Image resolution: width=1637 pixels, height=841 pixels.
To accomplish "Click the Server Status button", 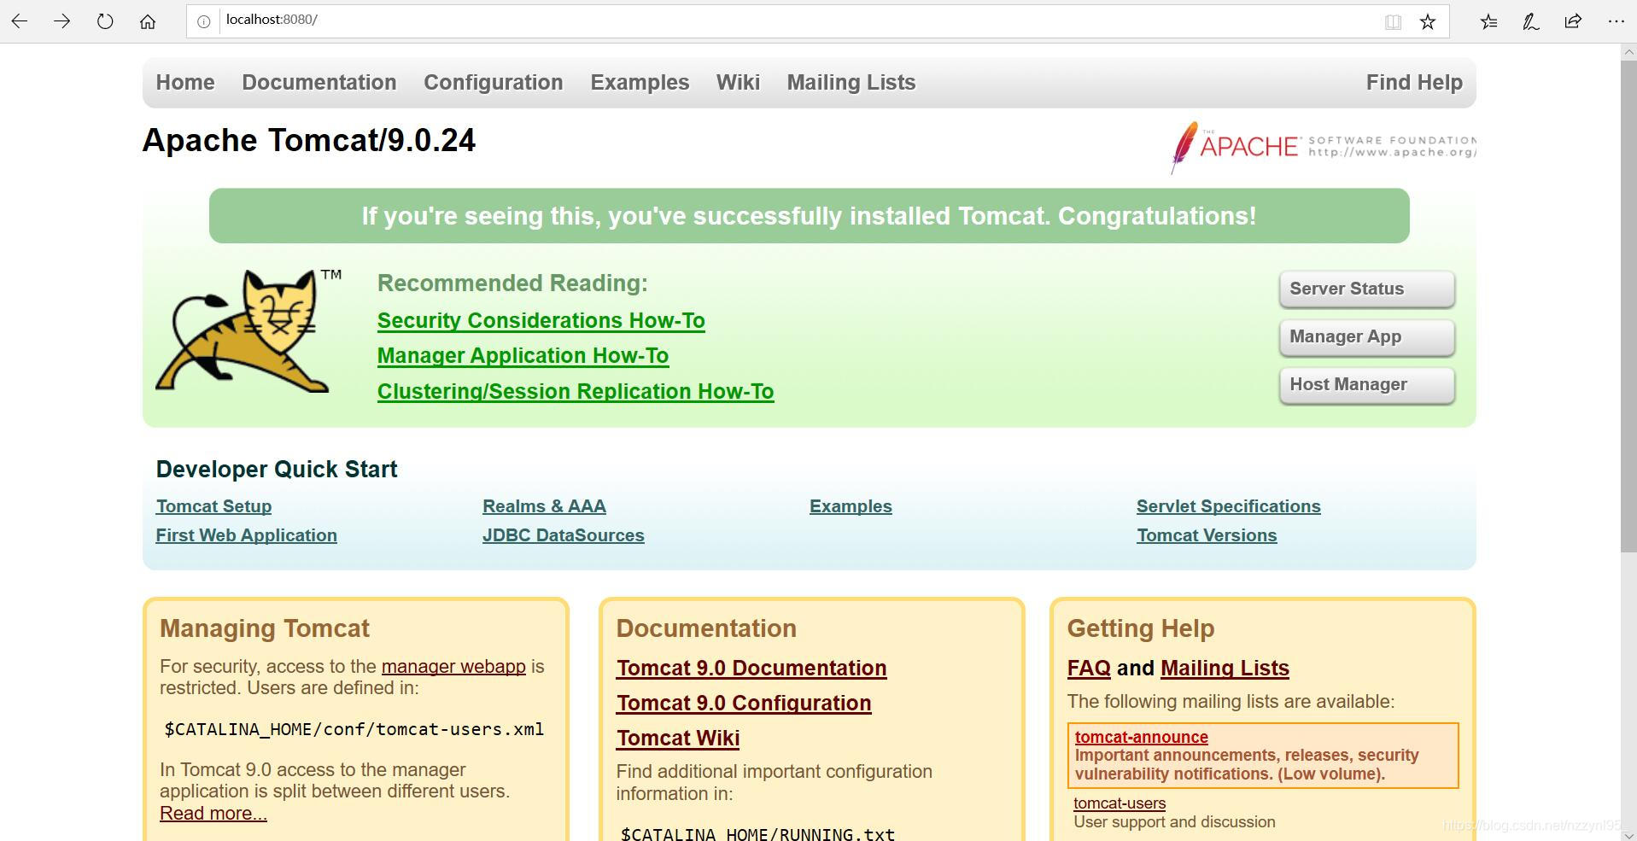I will 1366,289.
